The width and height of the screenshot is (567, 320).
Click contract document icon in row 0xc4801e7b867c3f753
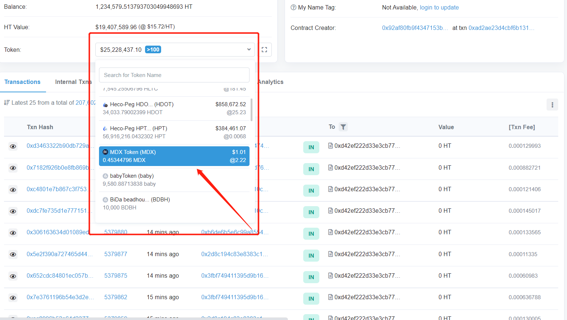point(330,189)
